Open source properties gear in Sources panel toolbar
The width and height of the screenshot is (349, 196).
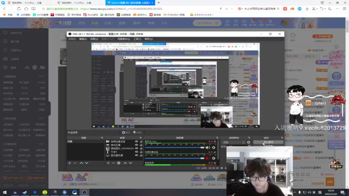point(119,163)
